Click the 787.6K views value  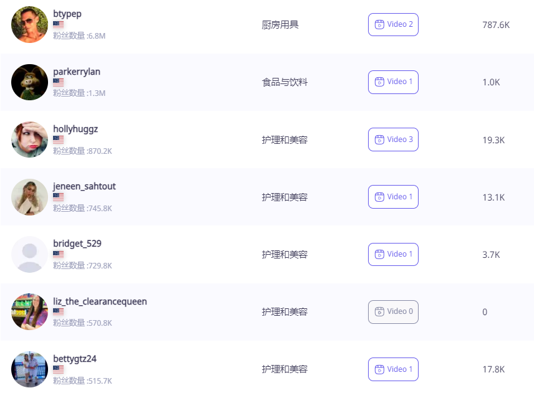(496, 25)
